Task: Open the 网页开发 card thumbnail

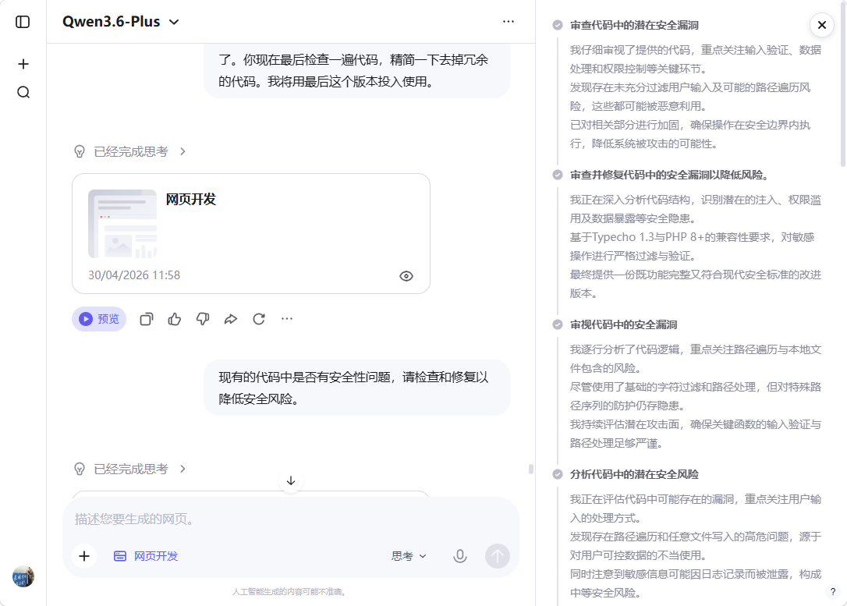Action: [122, 224]
